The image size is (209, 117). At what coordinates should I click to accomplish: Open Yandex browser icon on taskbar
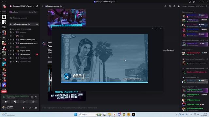pyautogui.click(x=114, y=114)
